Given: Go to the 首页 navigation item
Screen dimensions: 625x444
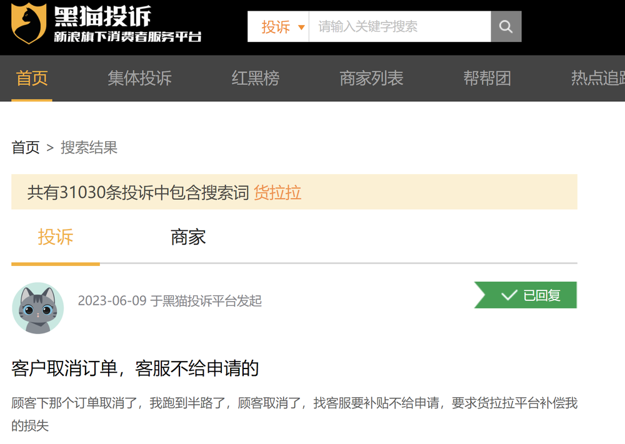Looking at the screenshot, I should [x=32, y=78].
